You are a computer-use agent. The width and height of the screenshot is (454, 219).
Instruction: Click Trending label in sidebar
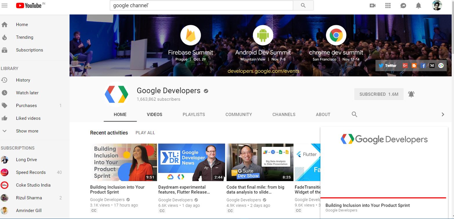click(25, 37)
